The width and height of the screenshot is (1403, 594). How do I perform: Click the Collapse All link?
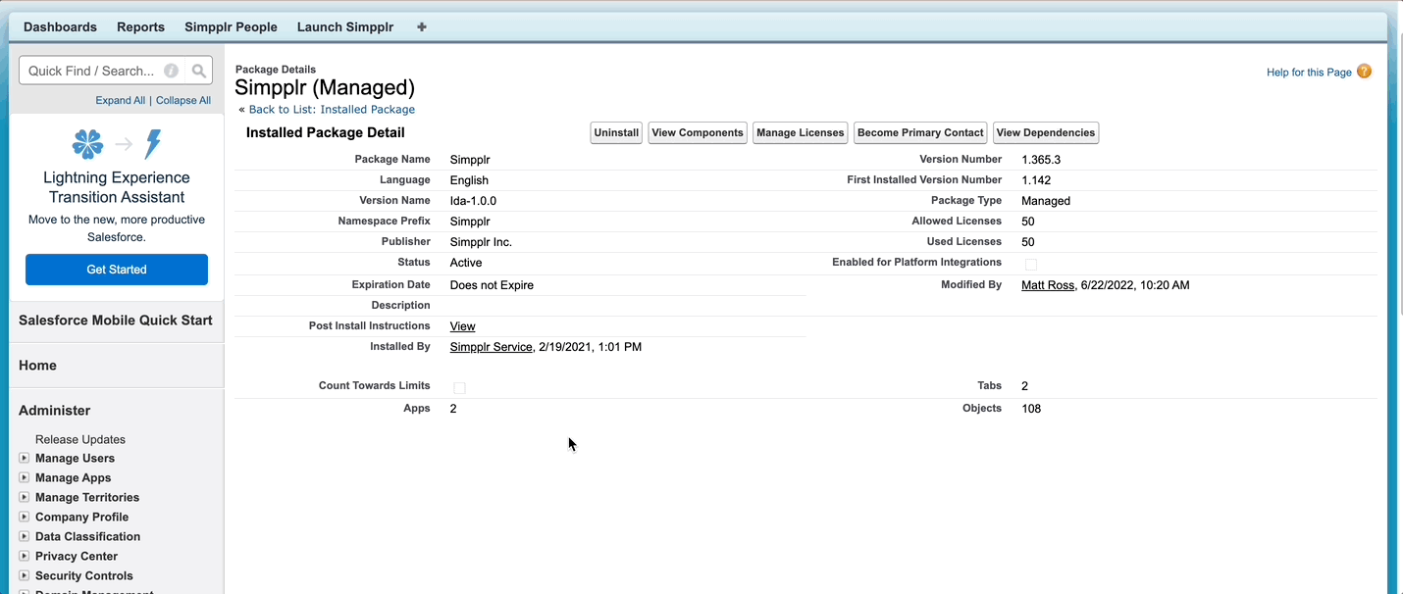click(183, 100)
